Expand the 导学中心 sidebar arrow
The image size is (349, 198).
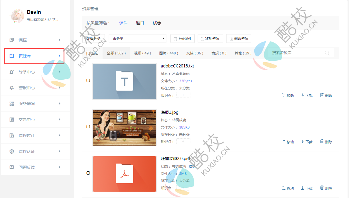[x=60, y=72]
